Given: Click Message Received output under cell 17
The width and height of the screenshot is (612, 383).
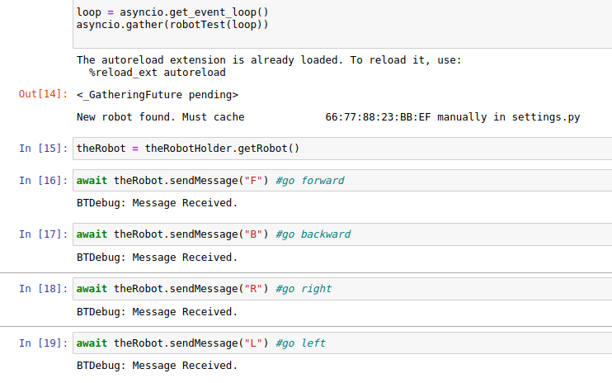Looking at the screenshot, I should pos(157,258).
